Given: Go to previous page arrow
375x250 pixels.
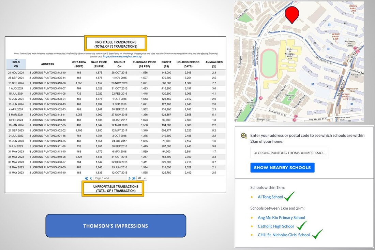Looking at the screenshot, I should point(91,178).
